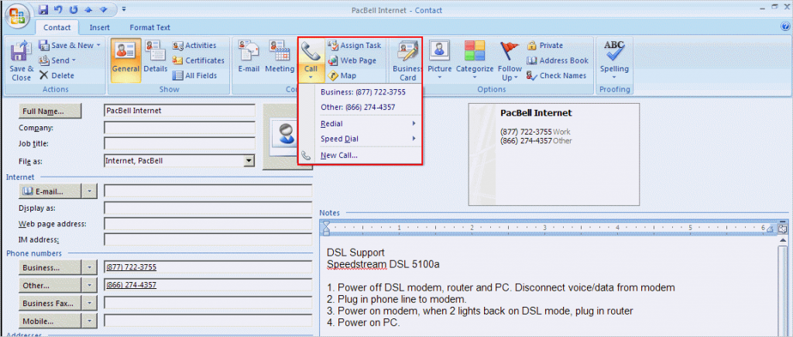Screen dimensions: 793x337
Task: Click the Spelling button in Proofing
Action: tap(614, 60)
